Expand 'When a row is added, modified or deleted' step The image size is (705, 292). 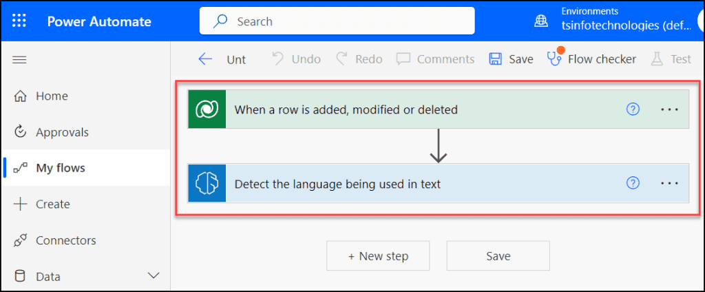[439, 109]
